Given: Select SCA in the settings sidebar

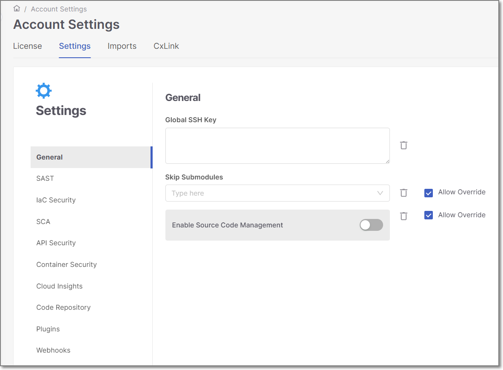Looking at the screenshot, I should point(44,221).
